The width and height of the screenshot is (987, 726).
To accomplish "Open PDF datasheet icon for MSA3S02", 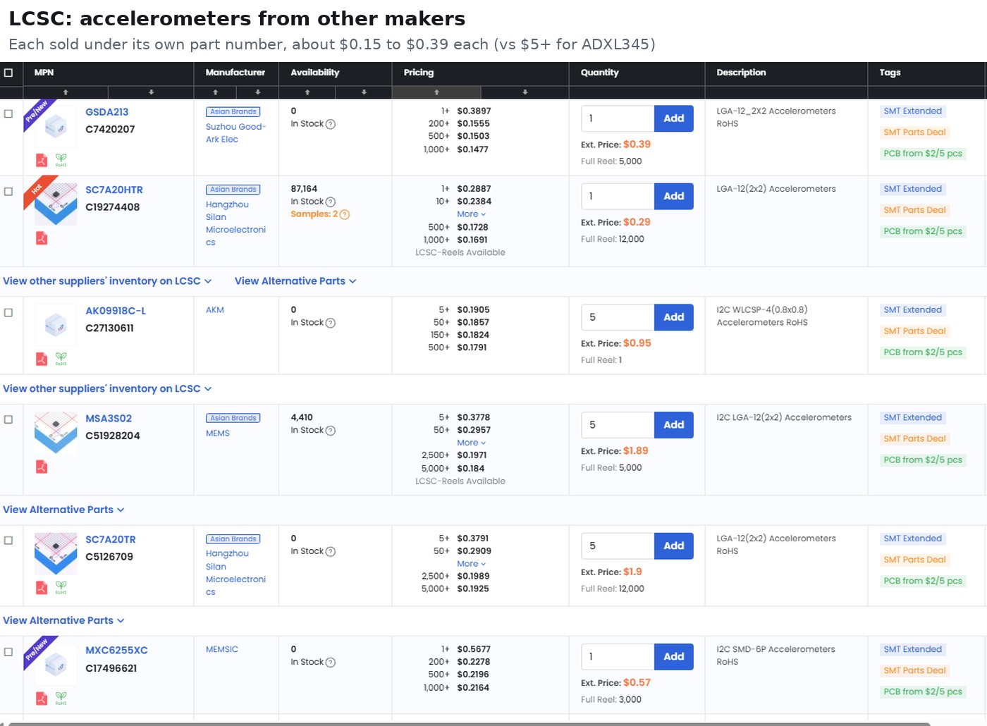I will click(x=42, y=467).
